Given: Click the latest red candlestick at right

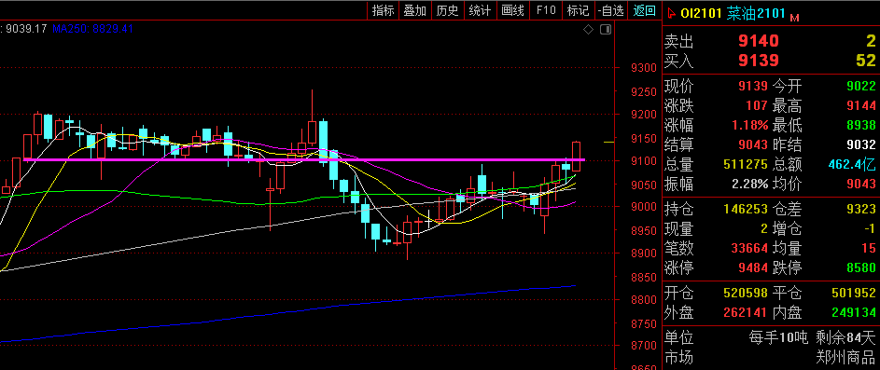Looking at the screenshot, I should 576,157.
